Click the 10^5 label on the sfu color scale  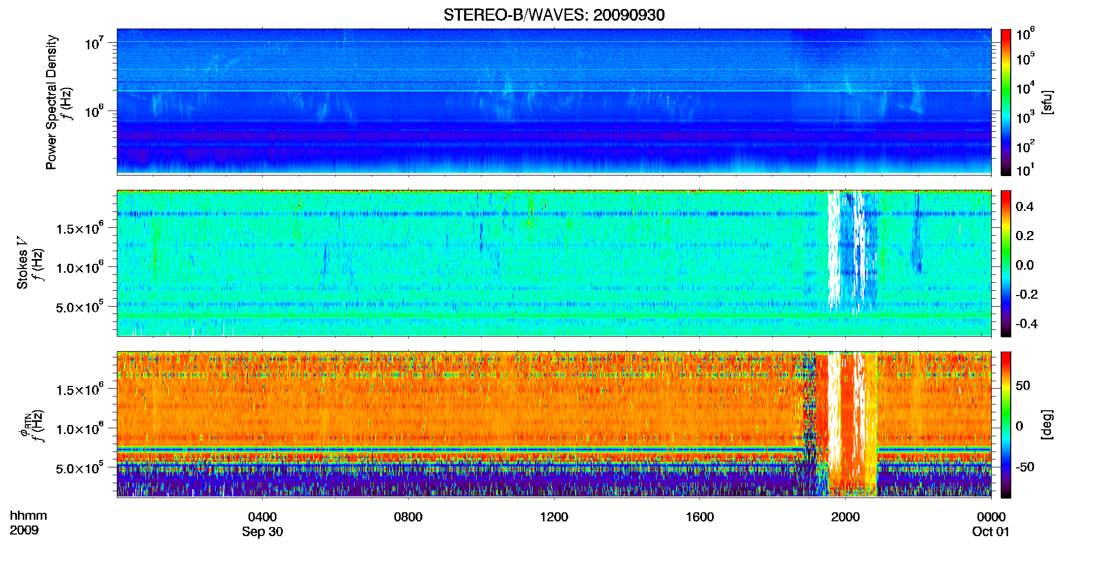point(1025,59)
